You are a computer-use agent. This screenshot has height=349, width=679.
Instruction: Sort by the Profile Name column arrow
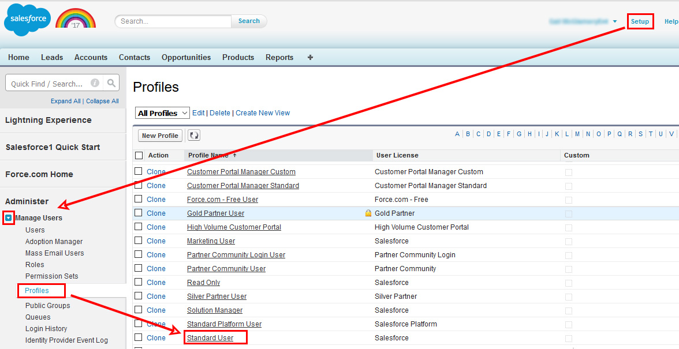click(x=234, y=155)
